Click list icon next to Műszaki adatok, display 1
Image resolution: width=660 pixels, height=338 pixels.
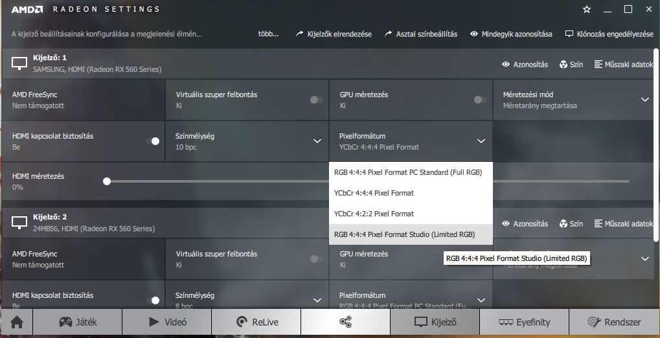(598, 64)
